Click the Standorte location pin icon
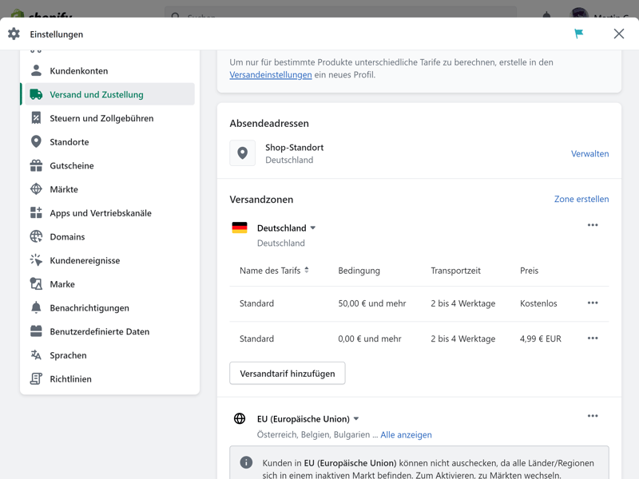This screenshot has width=639, height=479. [36, 142]
